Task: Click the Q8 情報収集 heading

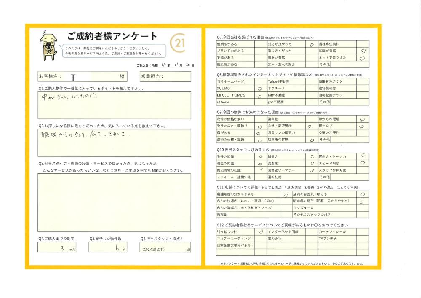Action: [x=290, y=75]
